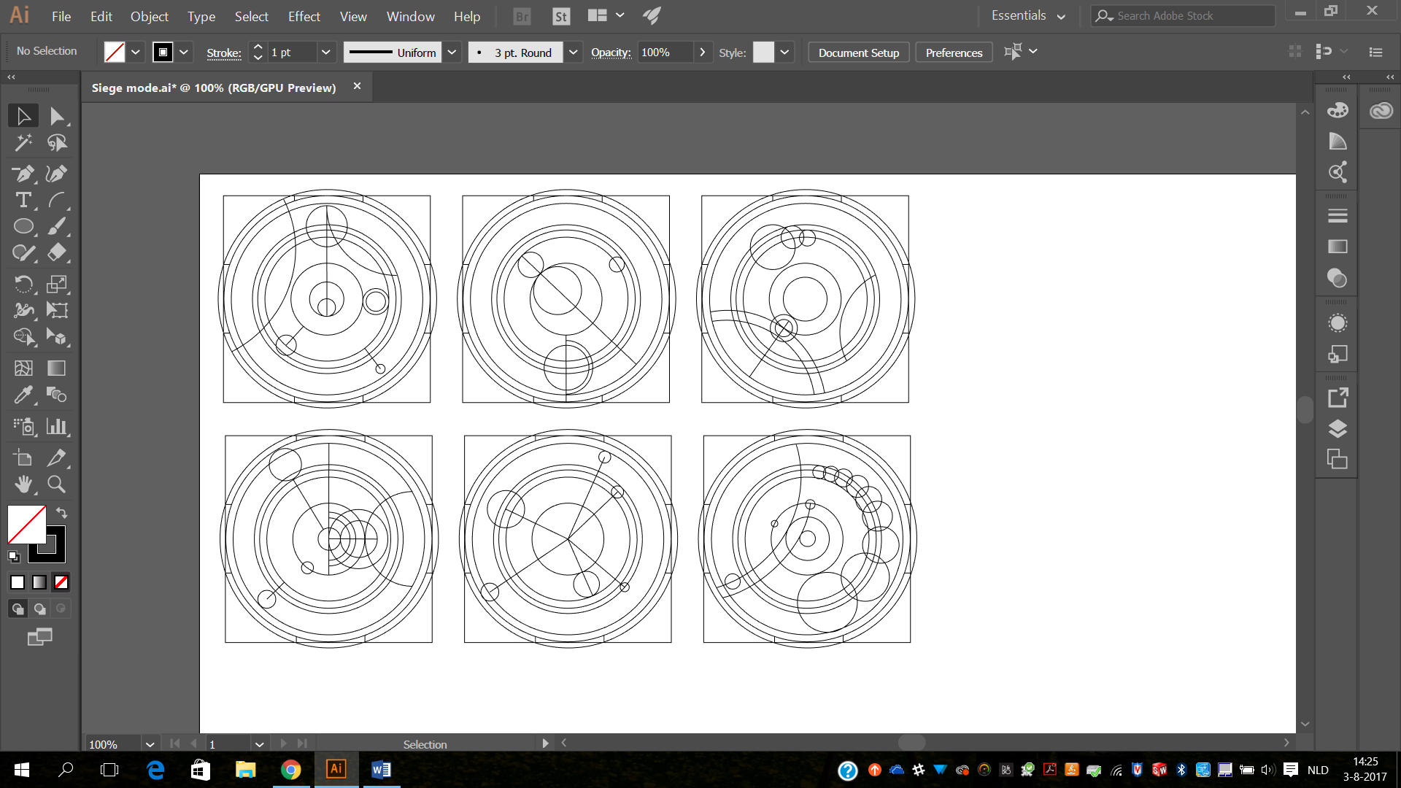Select the Zoom tool

57,484
